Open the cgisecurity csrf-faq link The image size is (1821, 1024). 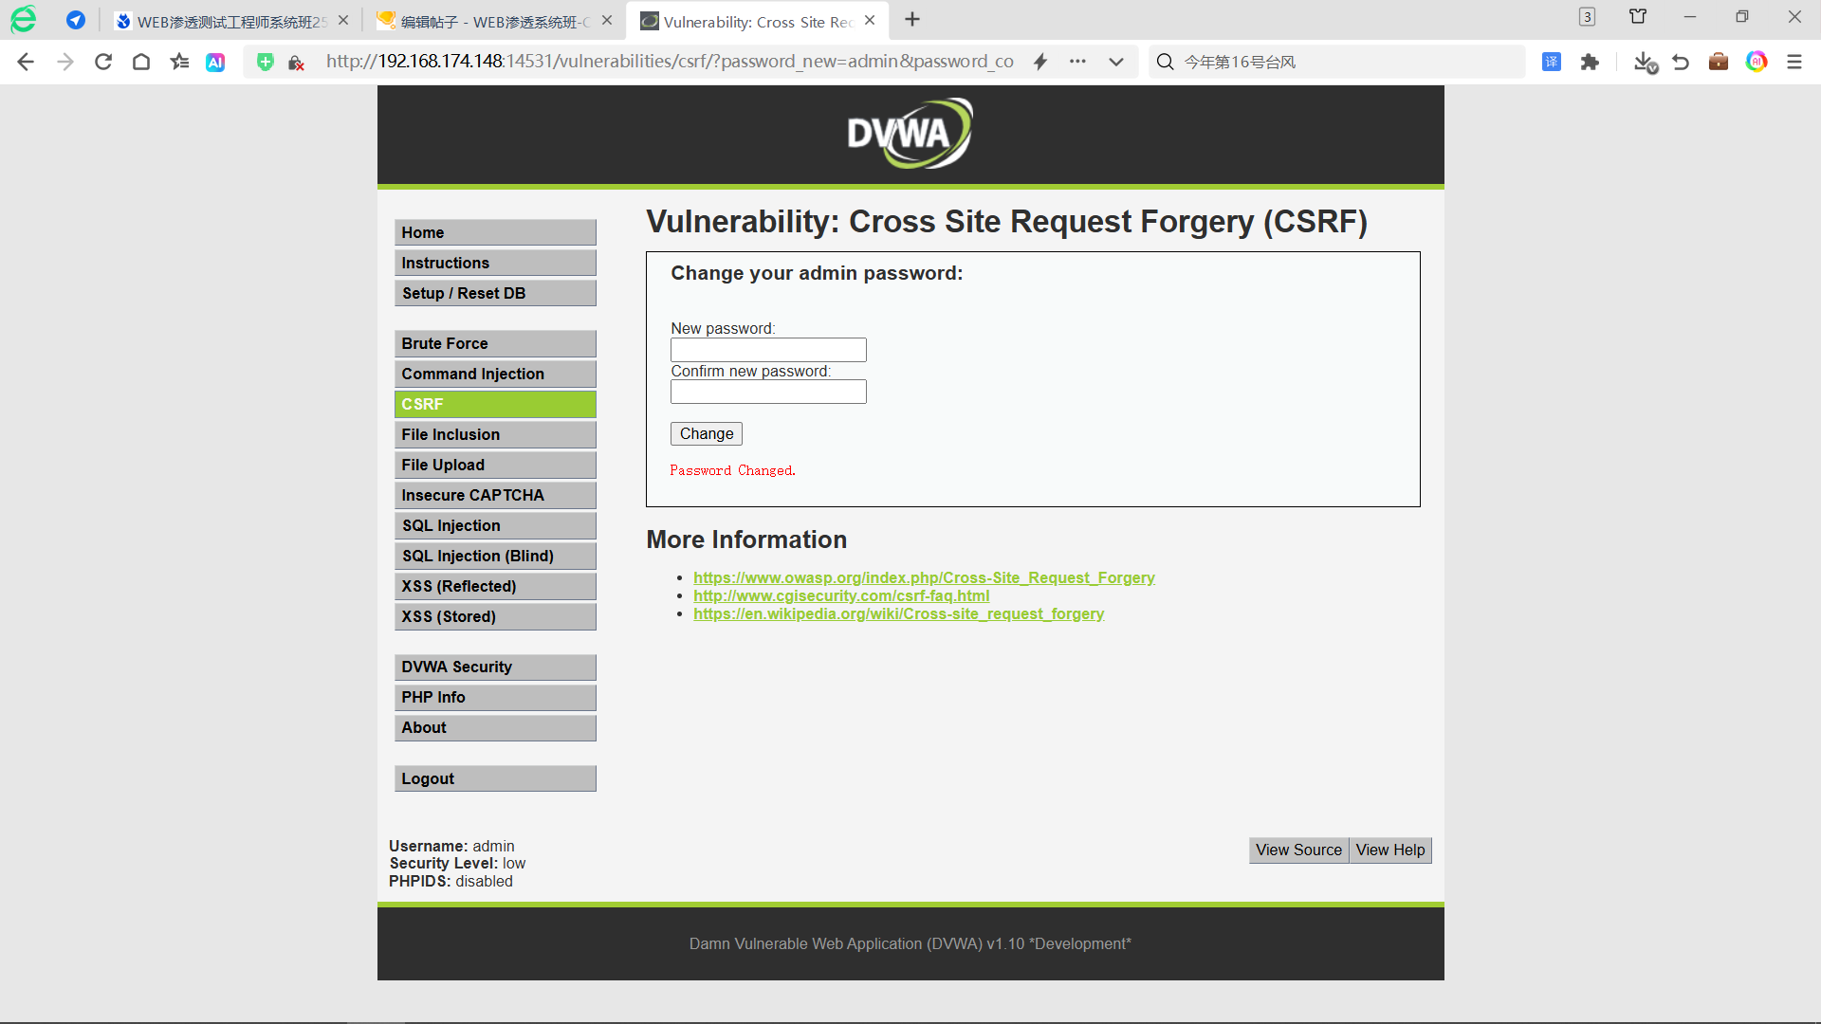coord(840,595)
